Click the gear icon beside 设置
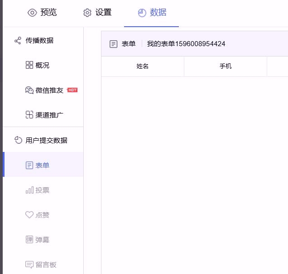This screenshot has height=274, width=288. [x=87, y=13]
